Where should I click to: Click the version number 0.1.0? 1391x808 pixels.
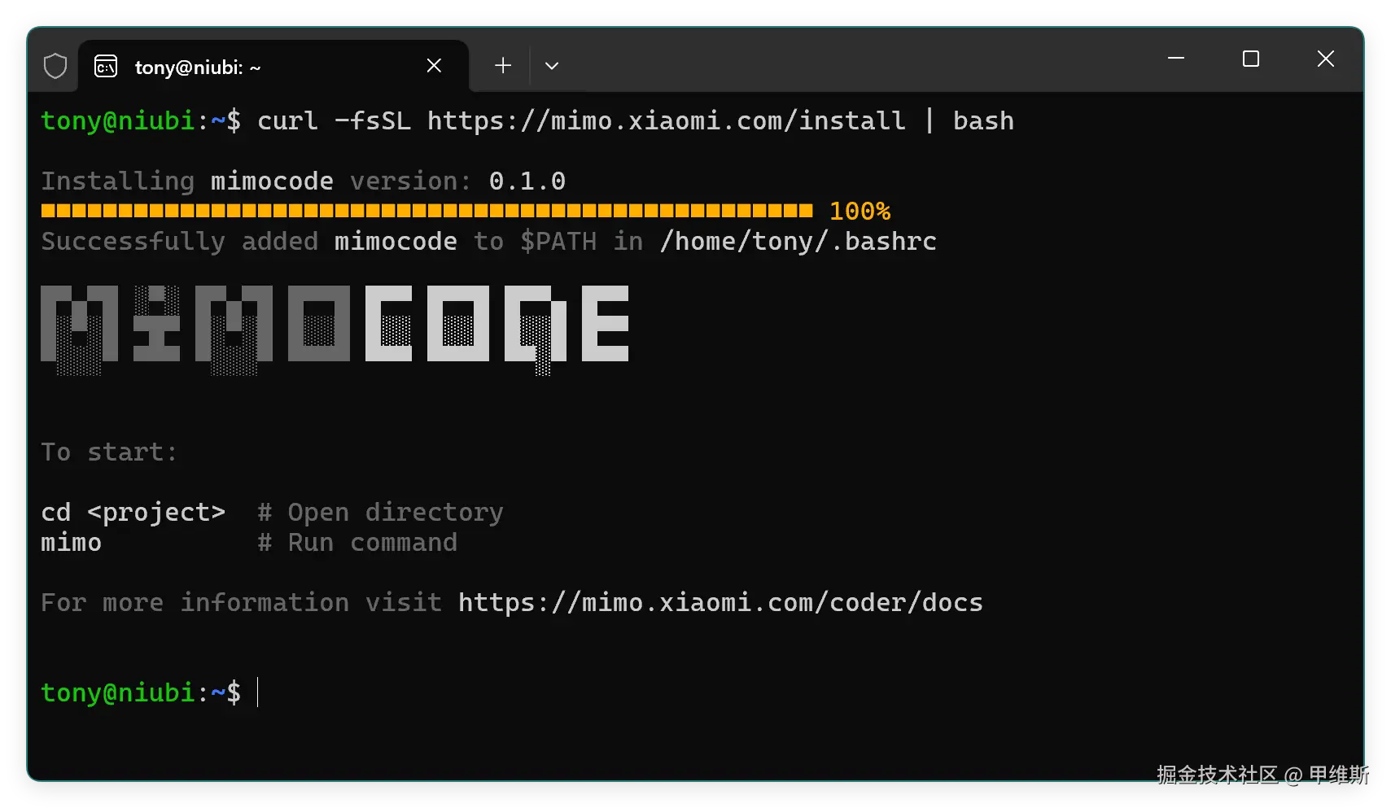coord(527,181)
